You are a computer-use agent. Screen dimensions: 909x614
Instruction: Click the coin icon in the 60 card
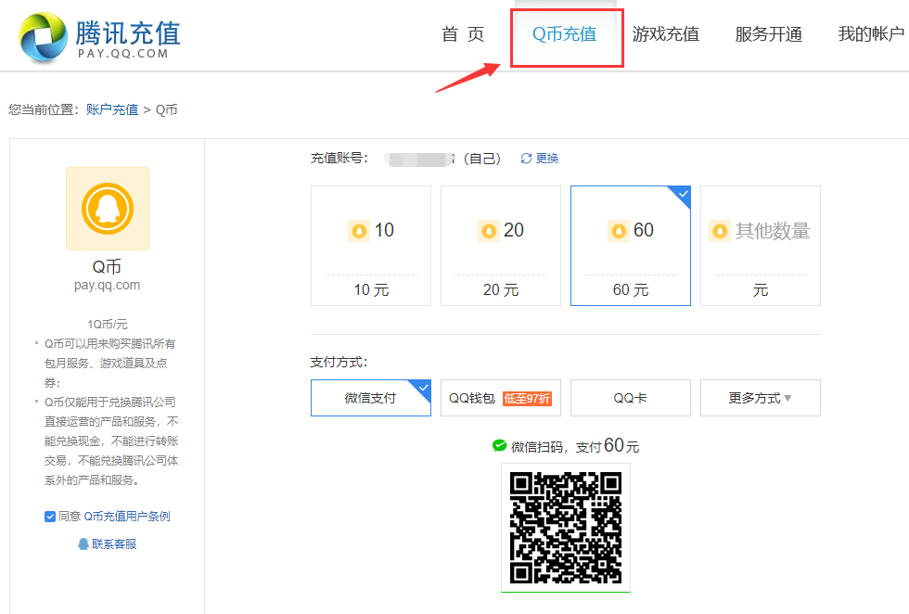coord(619,231)
